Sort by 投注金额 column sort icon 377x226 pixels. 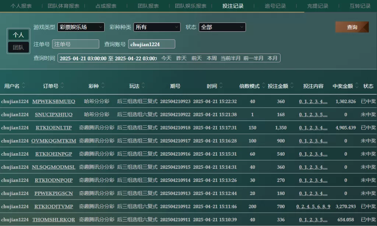(292, 86)
